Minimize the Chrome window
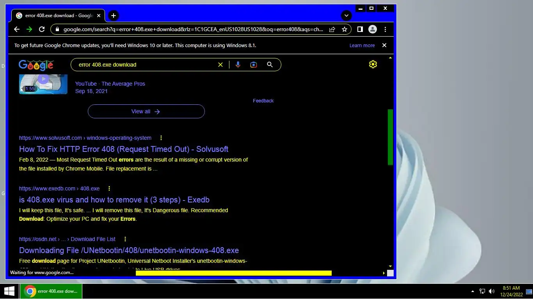The image size is (533, 299). click(x=360, y=8)
